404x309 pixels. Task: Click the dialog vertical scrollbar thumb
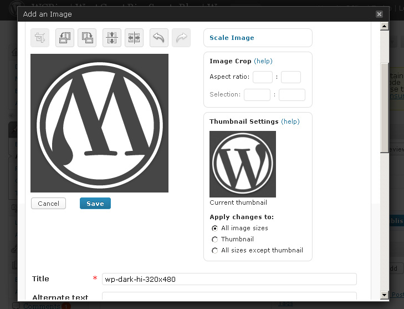[x=385, y=108]
